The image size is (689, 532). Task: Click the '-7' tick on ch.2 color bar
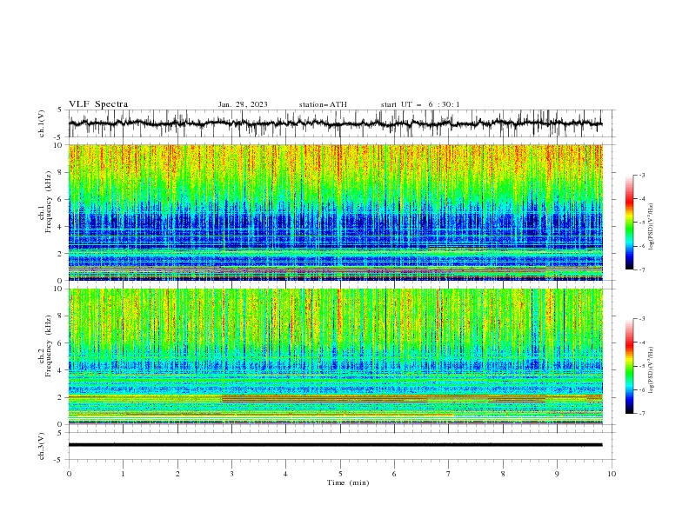point(642,413)
